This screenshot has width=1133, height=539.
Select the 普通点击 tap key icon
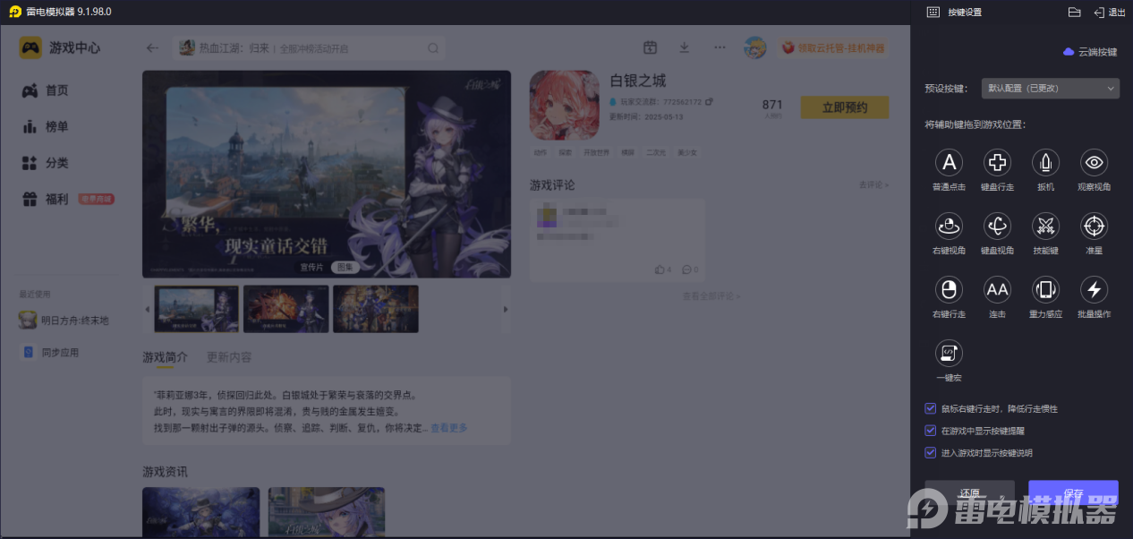pyautogui.click(x=949, y=162)
